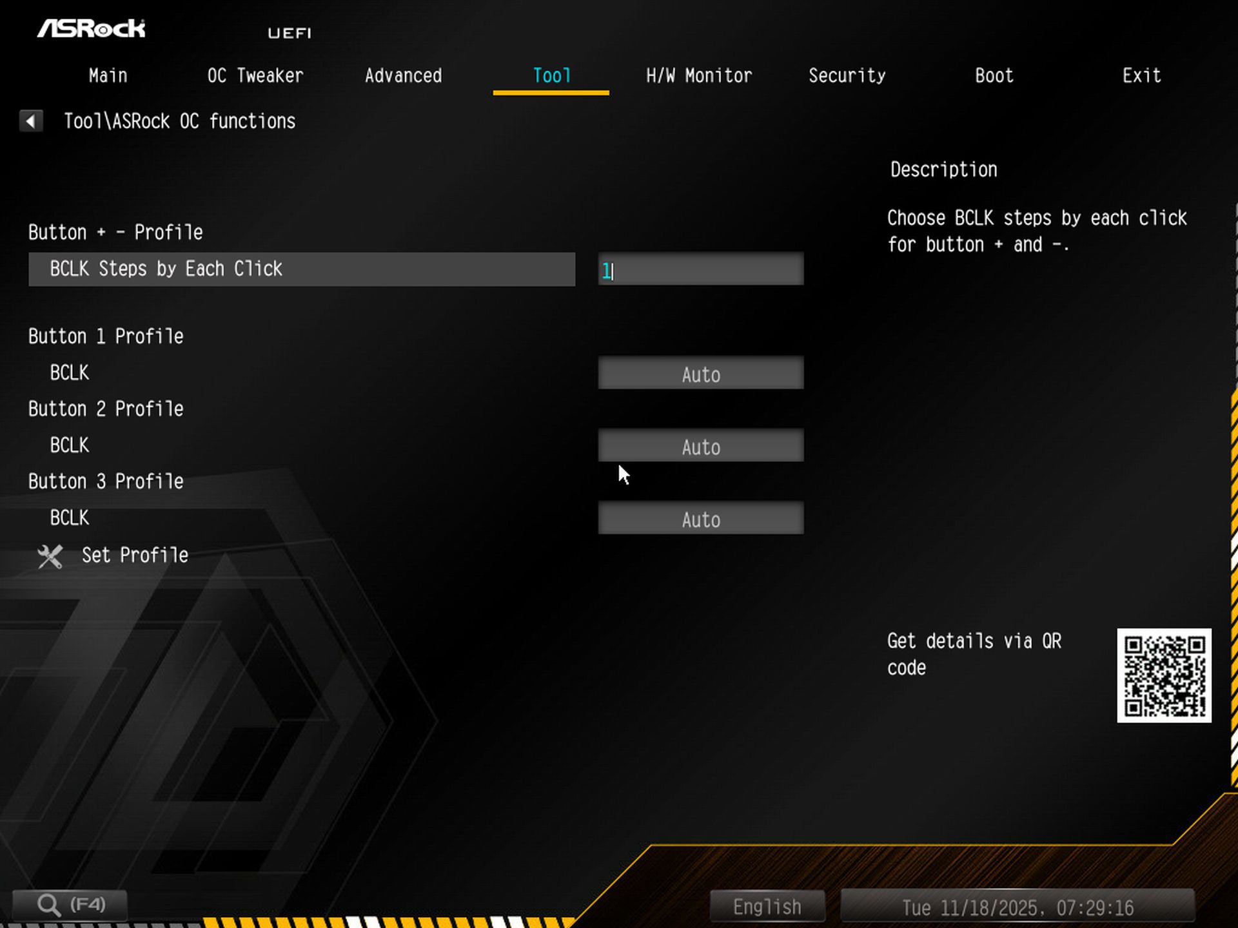Image resolution: width=1238 pixels, height=928 pixels.
Task: Switch to the OC Tweaker tab
Action: [x=255, y=75]
